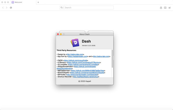
Task: Click the © 2020 Kapeli text
Action: tap(84, 81)
